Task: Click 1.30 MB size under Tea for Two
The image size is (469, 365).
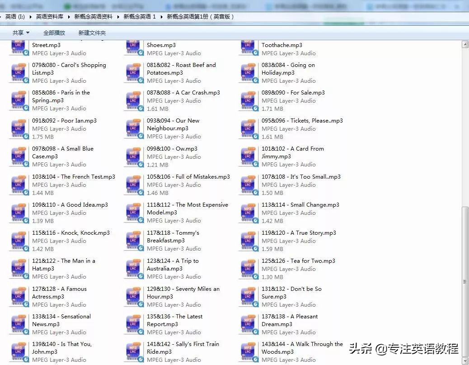Action: 272,277
